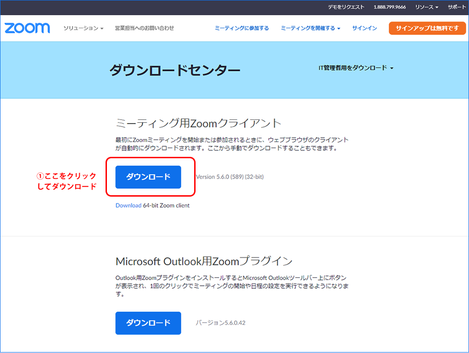
Task: Expand the リソース dropdown
Action: point(426,7)
